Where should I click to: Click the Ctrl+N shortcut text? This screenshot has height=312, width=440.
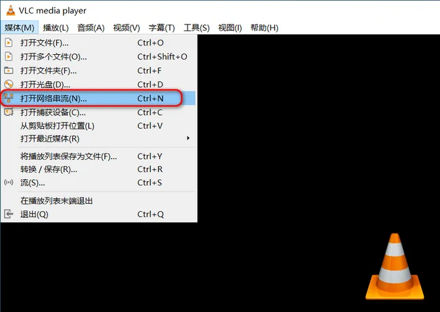click(x=150, y=98)
